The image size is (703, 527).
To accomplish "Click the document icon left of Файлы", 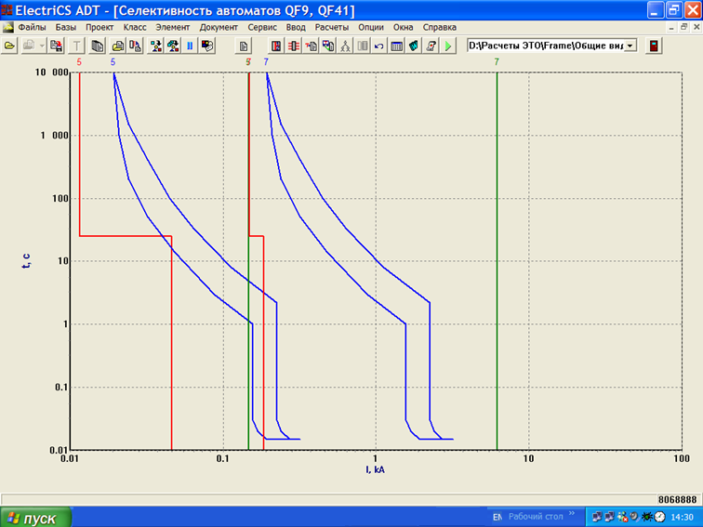I will tap(8, 27).
